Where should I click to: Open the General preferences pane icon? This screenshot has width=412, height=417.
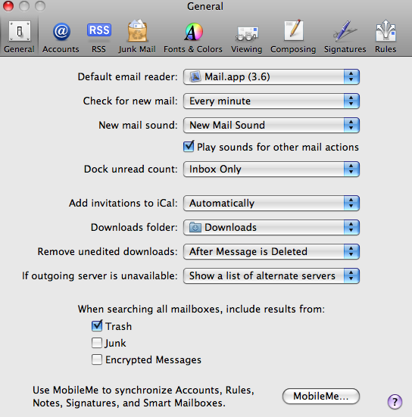[x=19, y=36]
